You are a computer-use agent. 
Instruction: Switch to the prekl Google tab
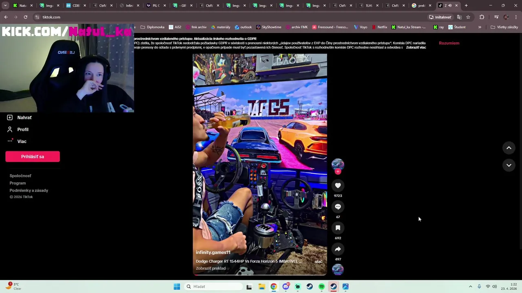pos(421,6)
